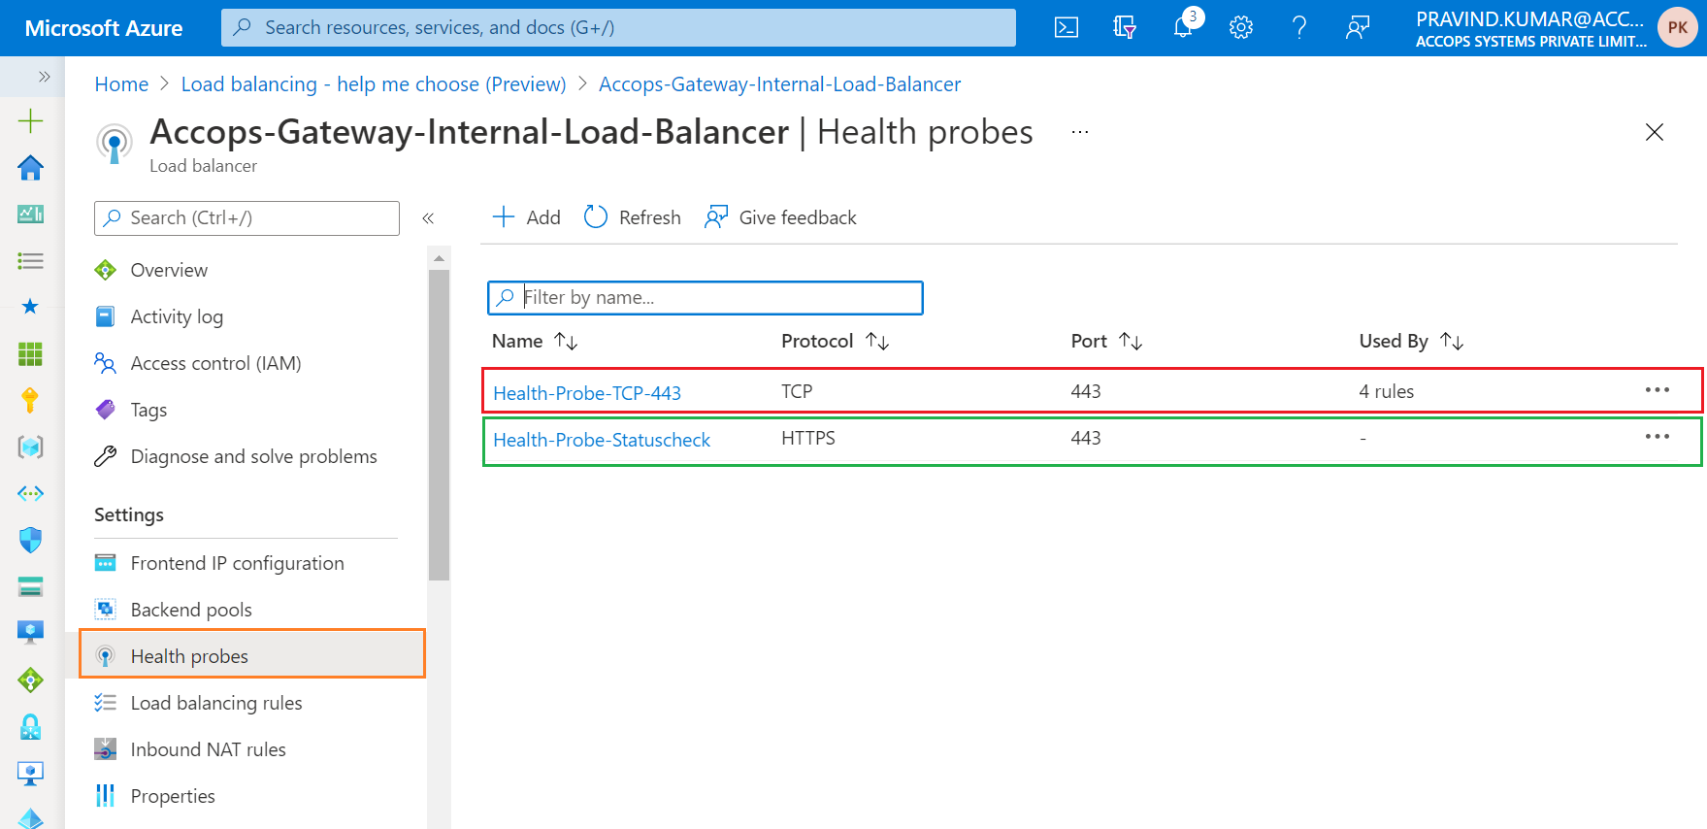Screen dimensions: 1707x829
Task: Open Virtual networks icon in left rail
Action: coord(30,493)
